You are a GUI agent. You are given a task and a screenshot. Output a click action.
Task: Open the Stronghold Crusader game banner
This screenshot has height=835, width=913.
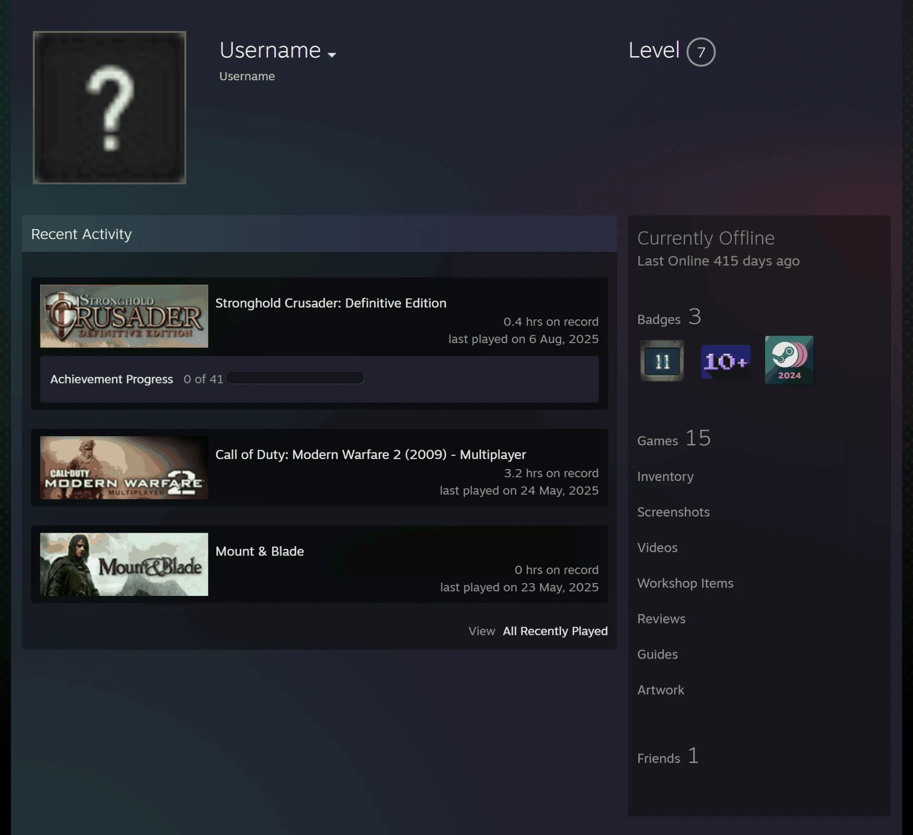(x=124, y=316)
